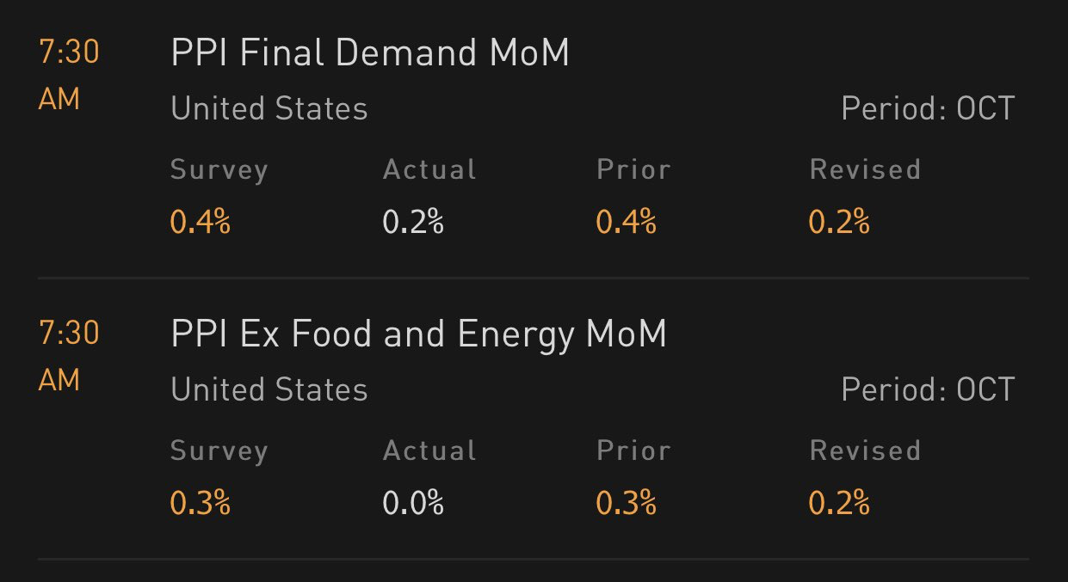Select United States under PPI Ex Food and Energy

coord(269,389)
